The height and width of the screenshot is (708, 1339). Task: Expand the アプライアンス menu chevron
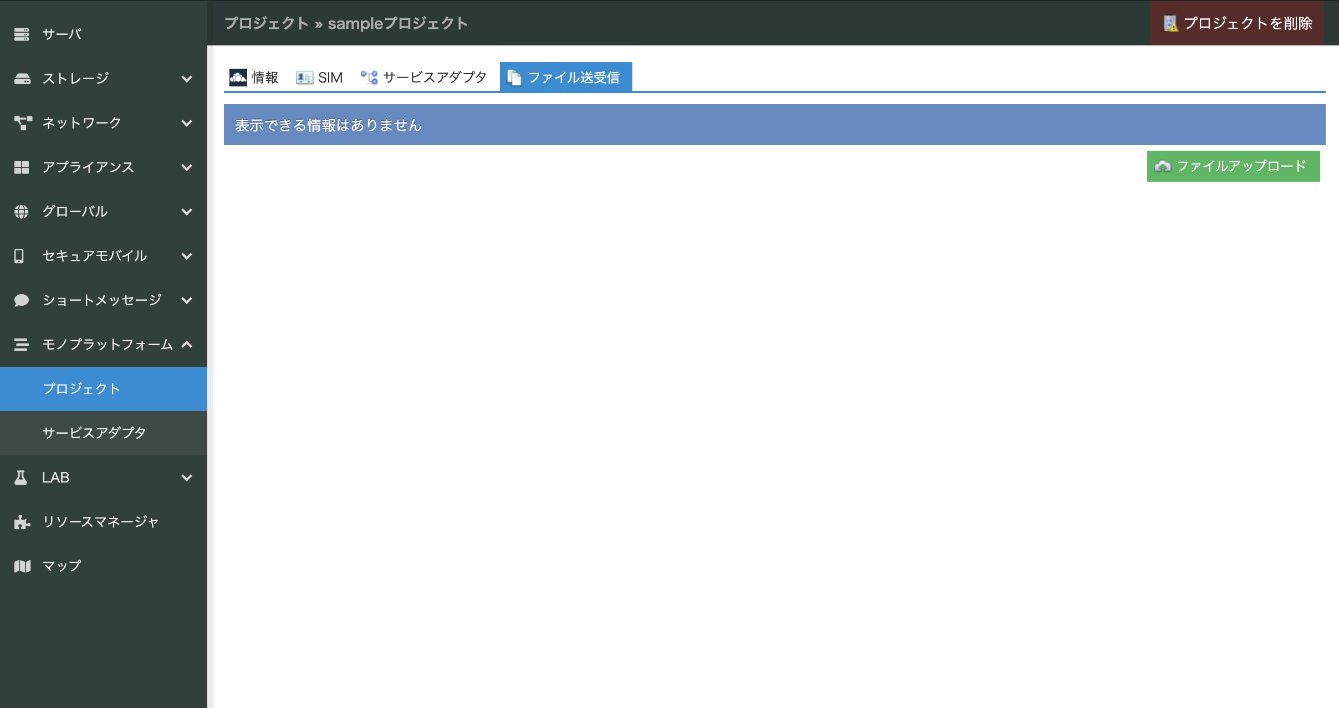point(187,167)
